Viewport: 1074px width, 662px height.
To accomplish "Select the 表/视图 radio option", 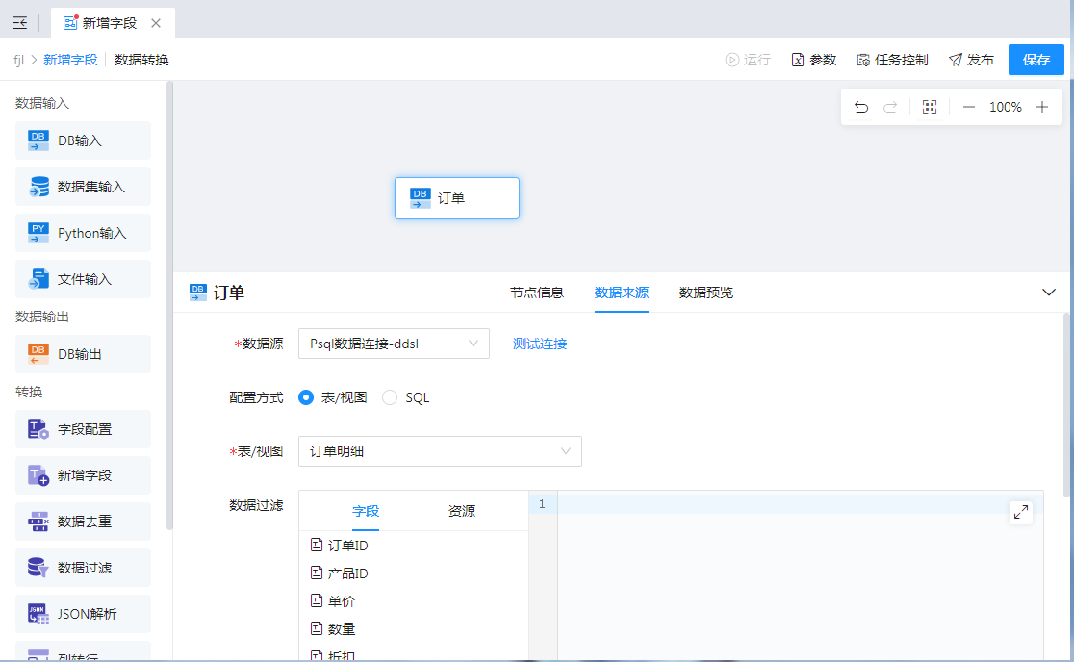I will tap(307, 397).
